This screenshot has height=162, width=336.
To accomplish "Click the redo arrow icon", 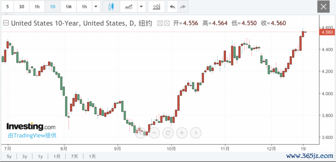I will 182,7.
